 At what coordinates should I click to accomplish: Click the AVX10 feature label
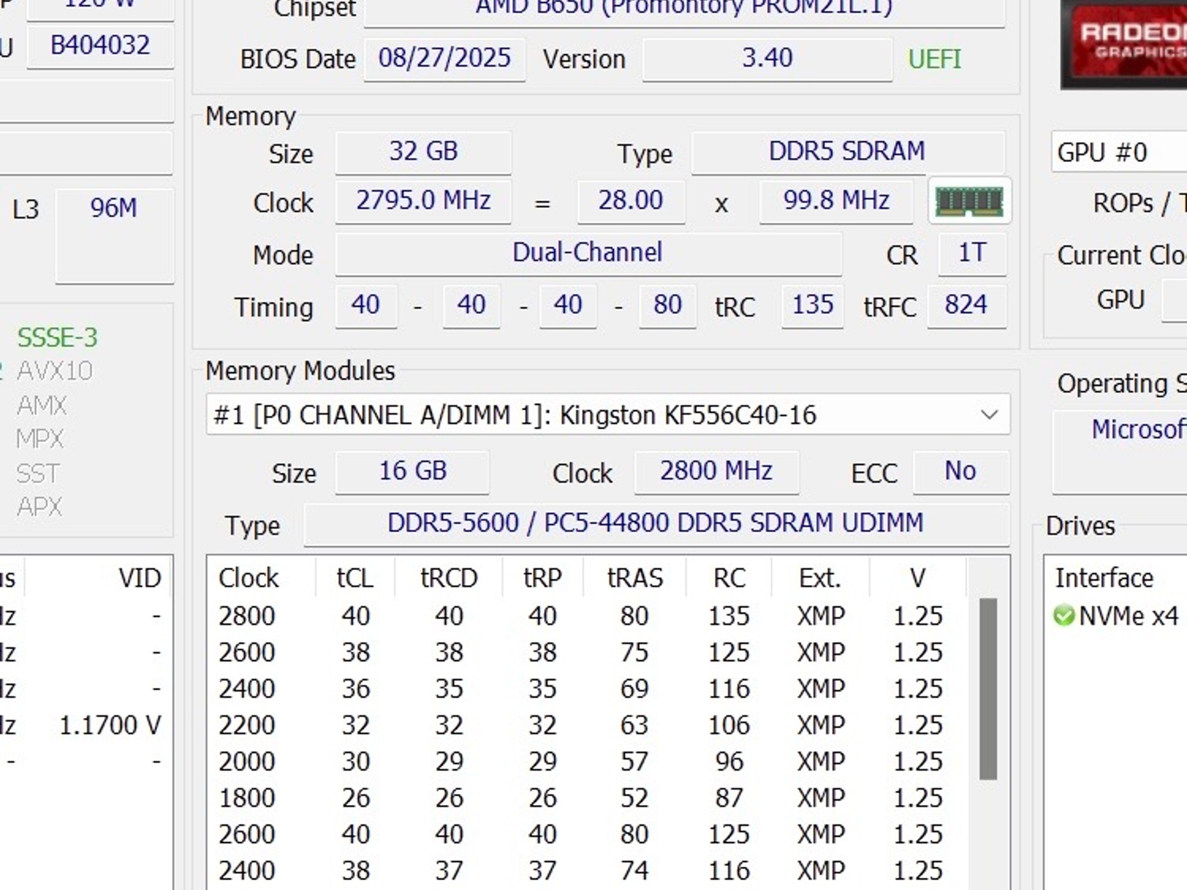coord(55,371)
